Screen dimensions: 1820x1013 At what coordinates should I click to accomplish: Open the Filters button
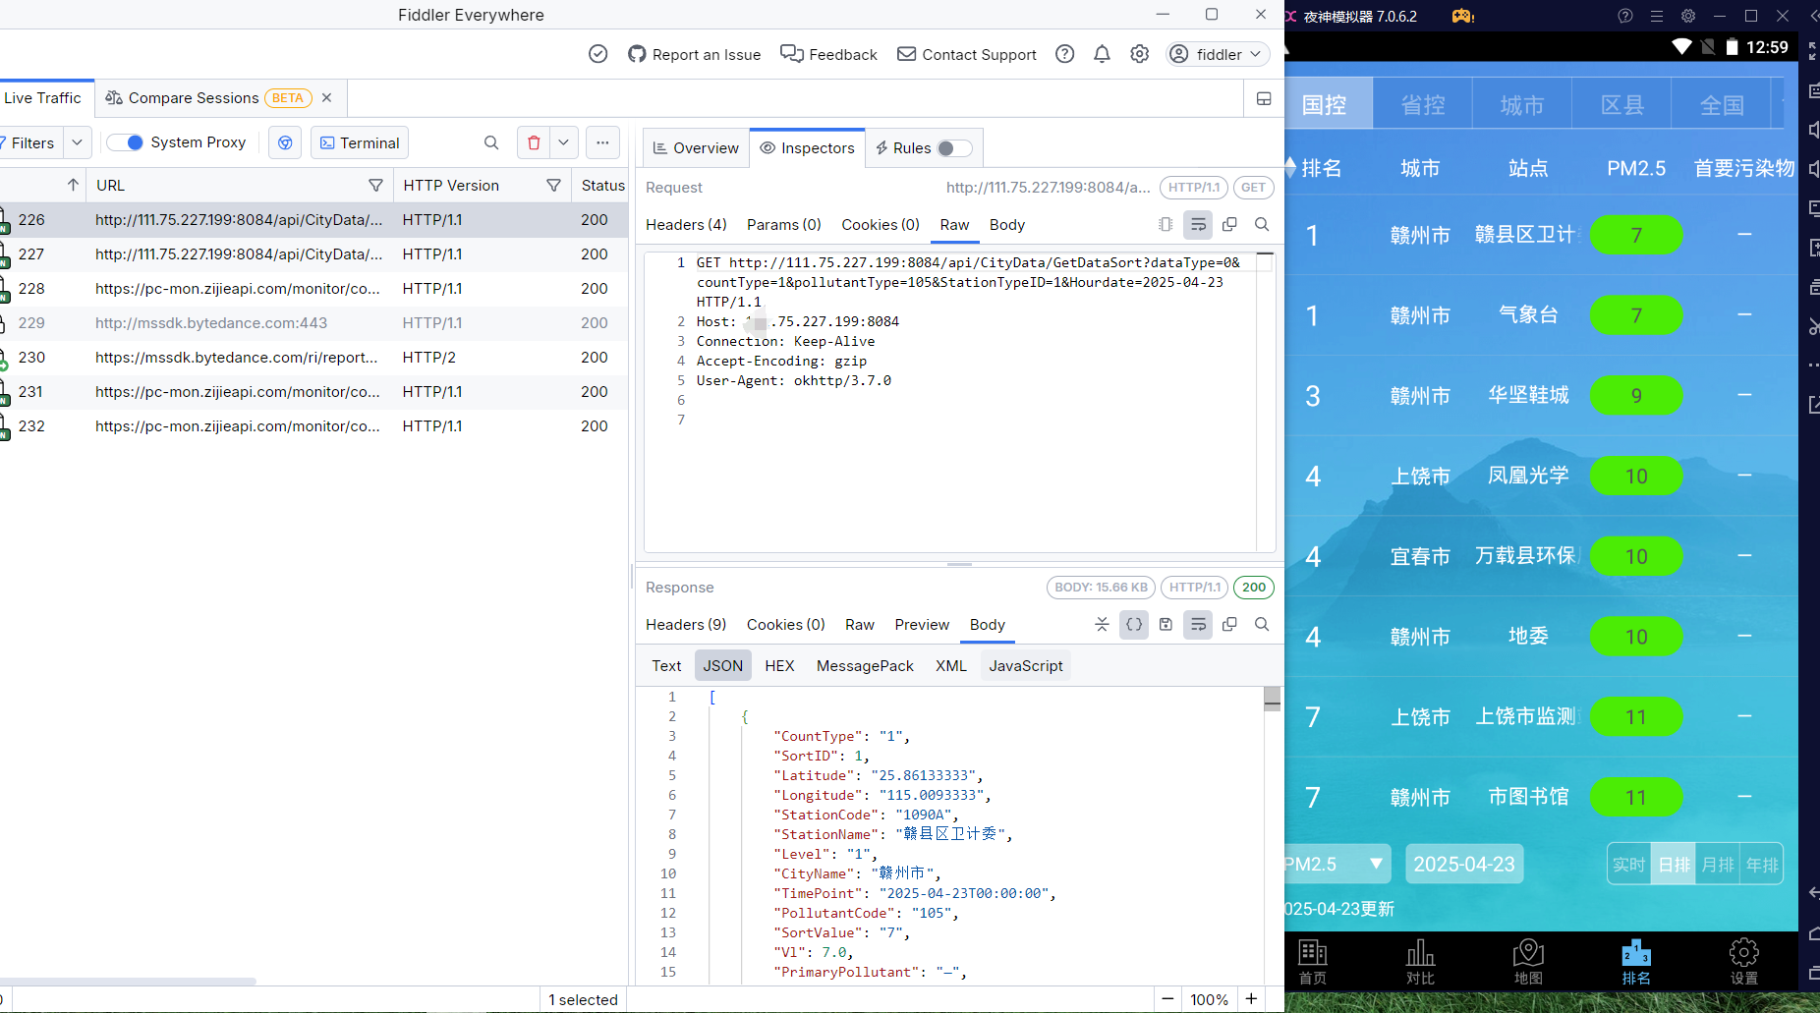(x=30, y=142)
